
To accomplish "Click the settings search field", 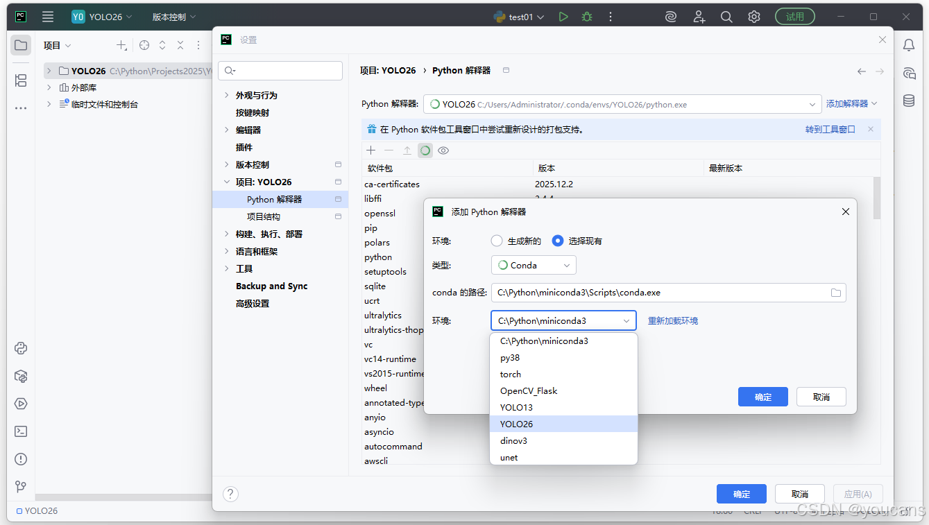I will coord(280,71).
